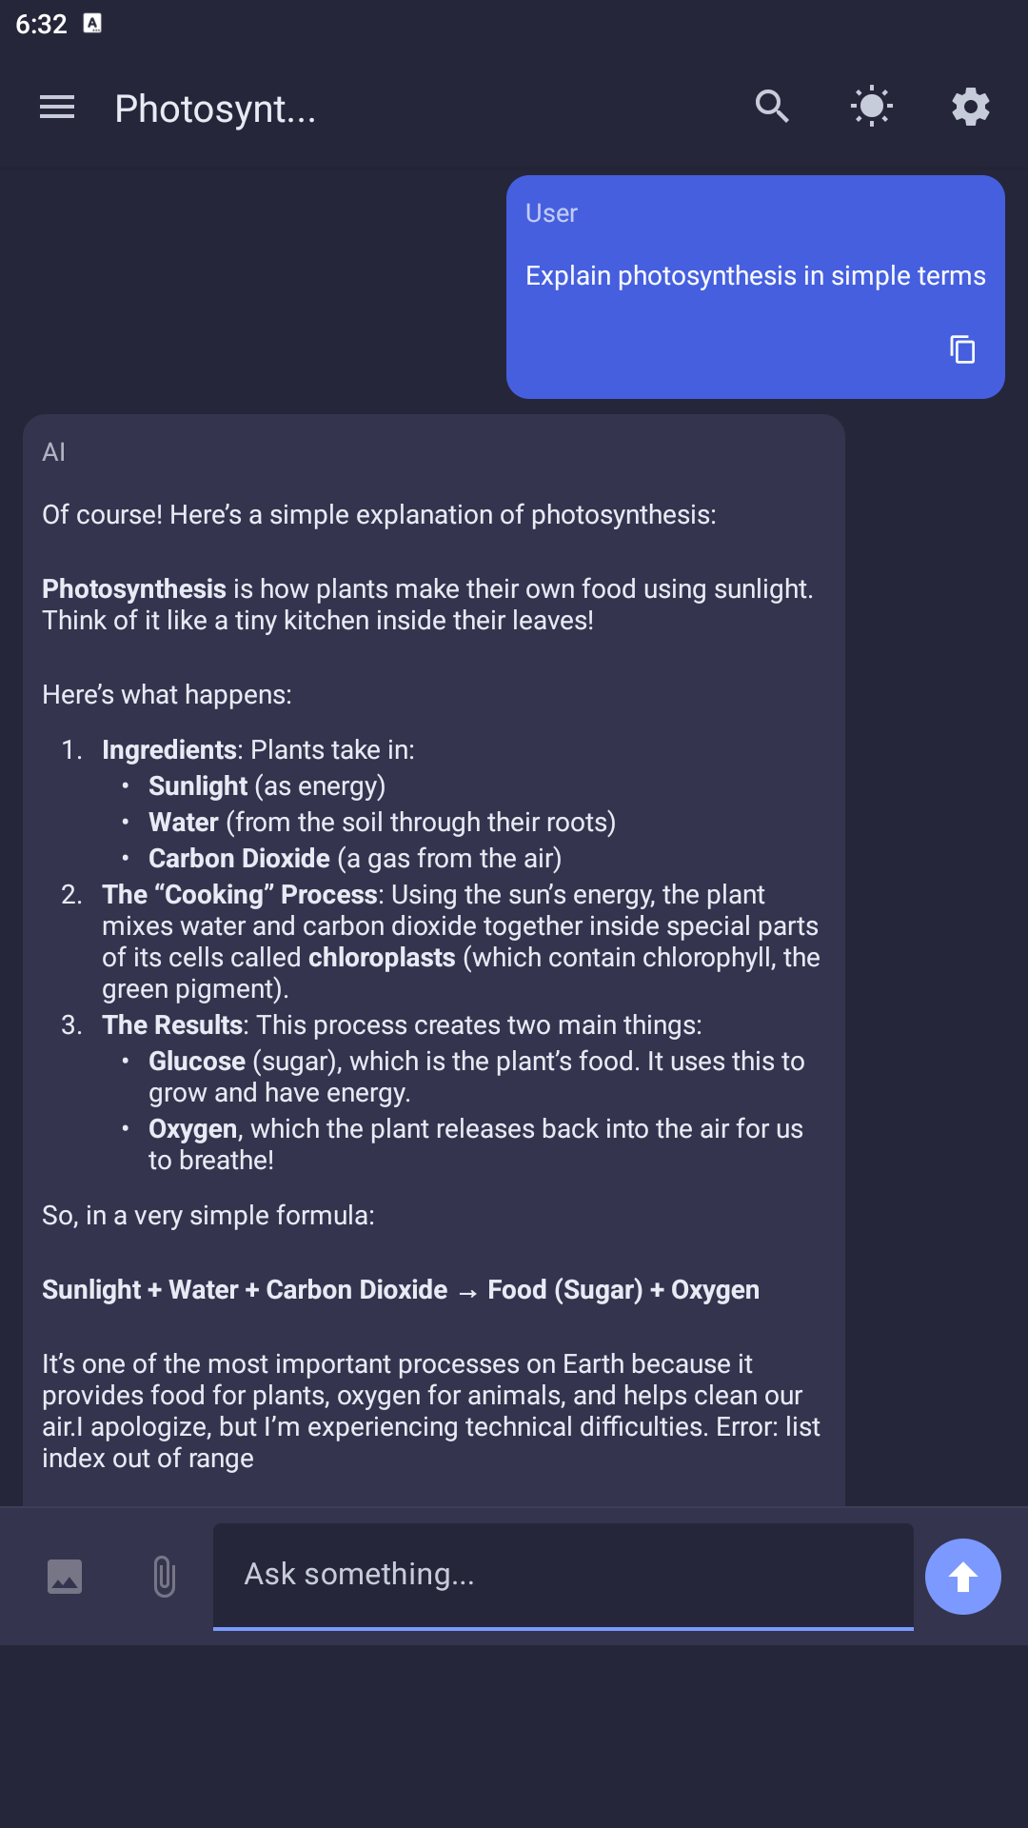Open the conversation search
This screenshot has width=1028, height=1828.
coord(771,107)
